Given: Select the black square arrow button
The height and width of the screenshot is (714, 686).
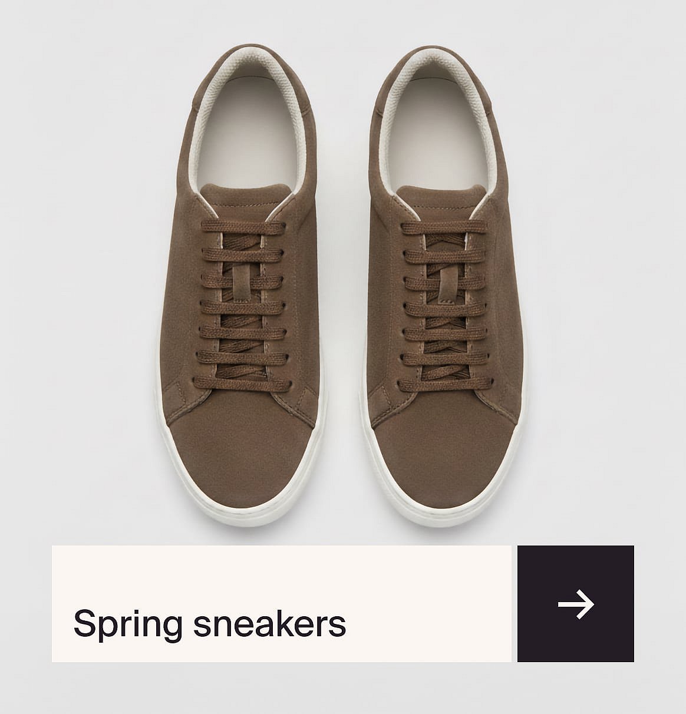Looking at the screenshot, I should tap(576, 604).
